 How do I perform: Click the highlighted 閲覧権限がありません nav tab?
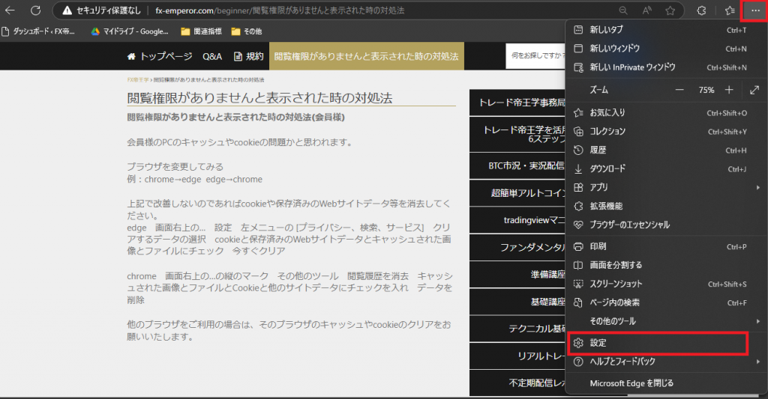[x=366, y=56]
